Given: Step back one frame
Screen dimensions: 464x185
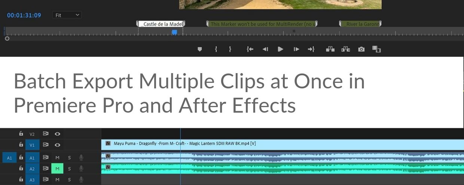Looking at the screenshot, I should (265, 49).
